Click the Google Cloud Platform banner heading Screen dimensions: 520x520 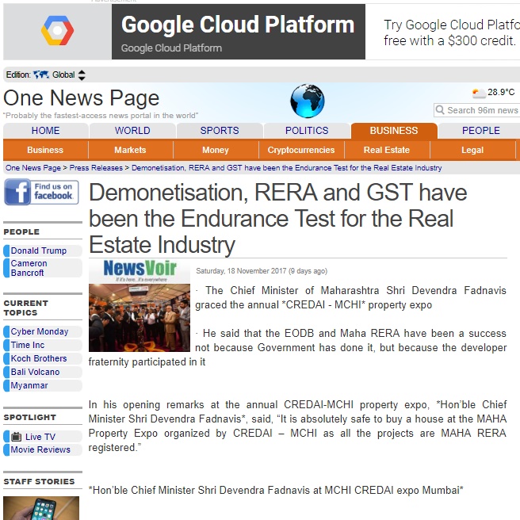click(238, 25)
